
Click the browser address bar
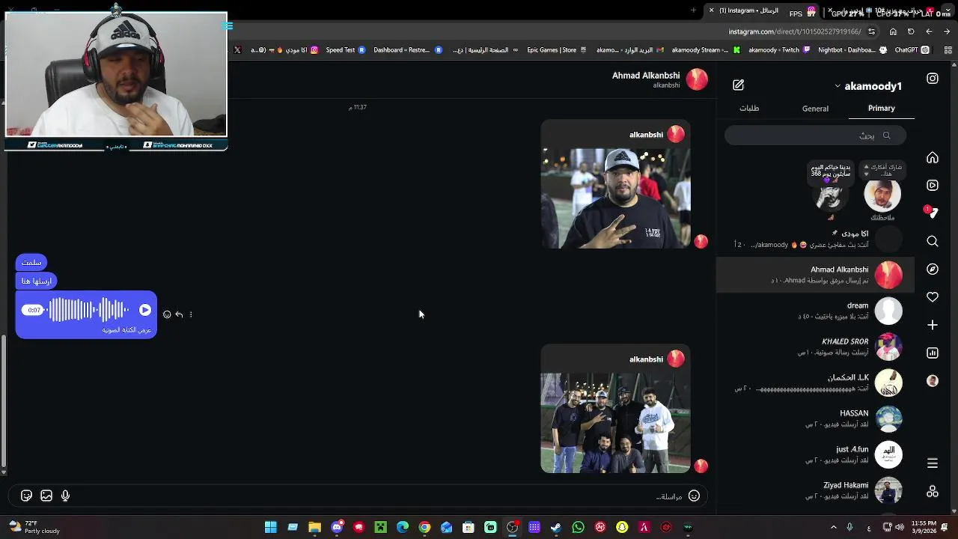coord(795,31)
